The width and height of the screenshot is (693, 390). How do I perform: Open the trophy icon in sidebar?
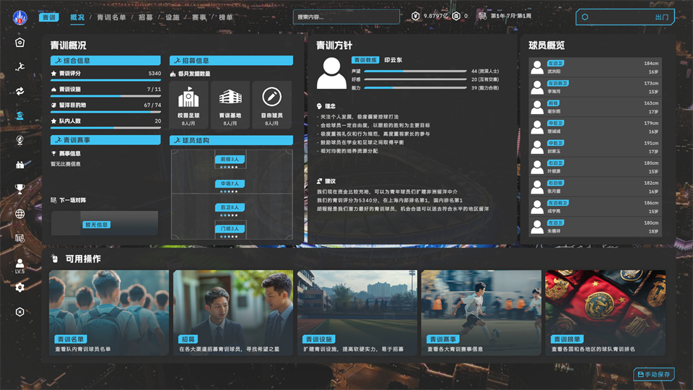pos(19,189)
